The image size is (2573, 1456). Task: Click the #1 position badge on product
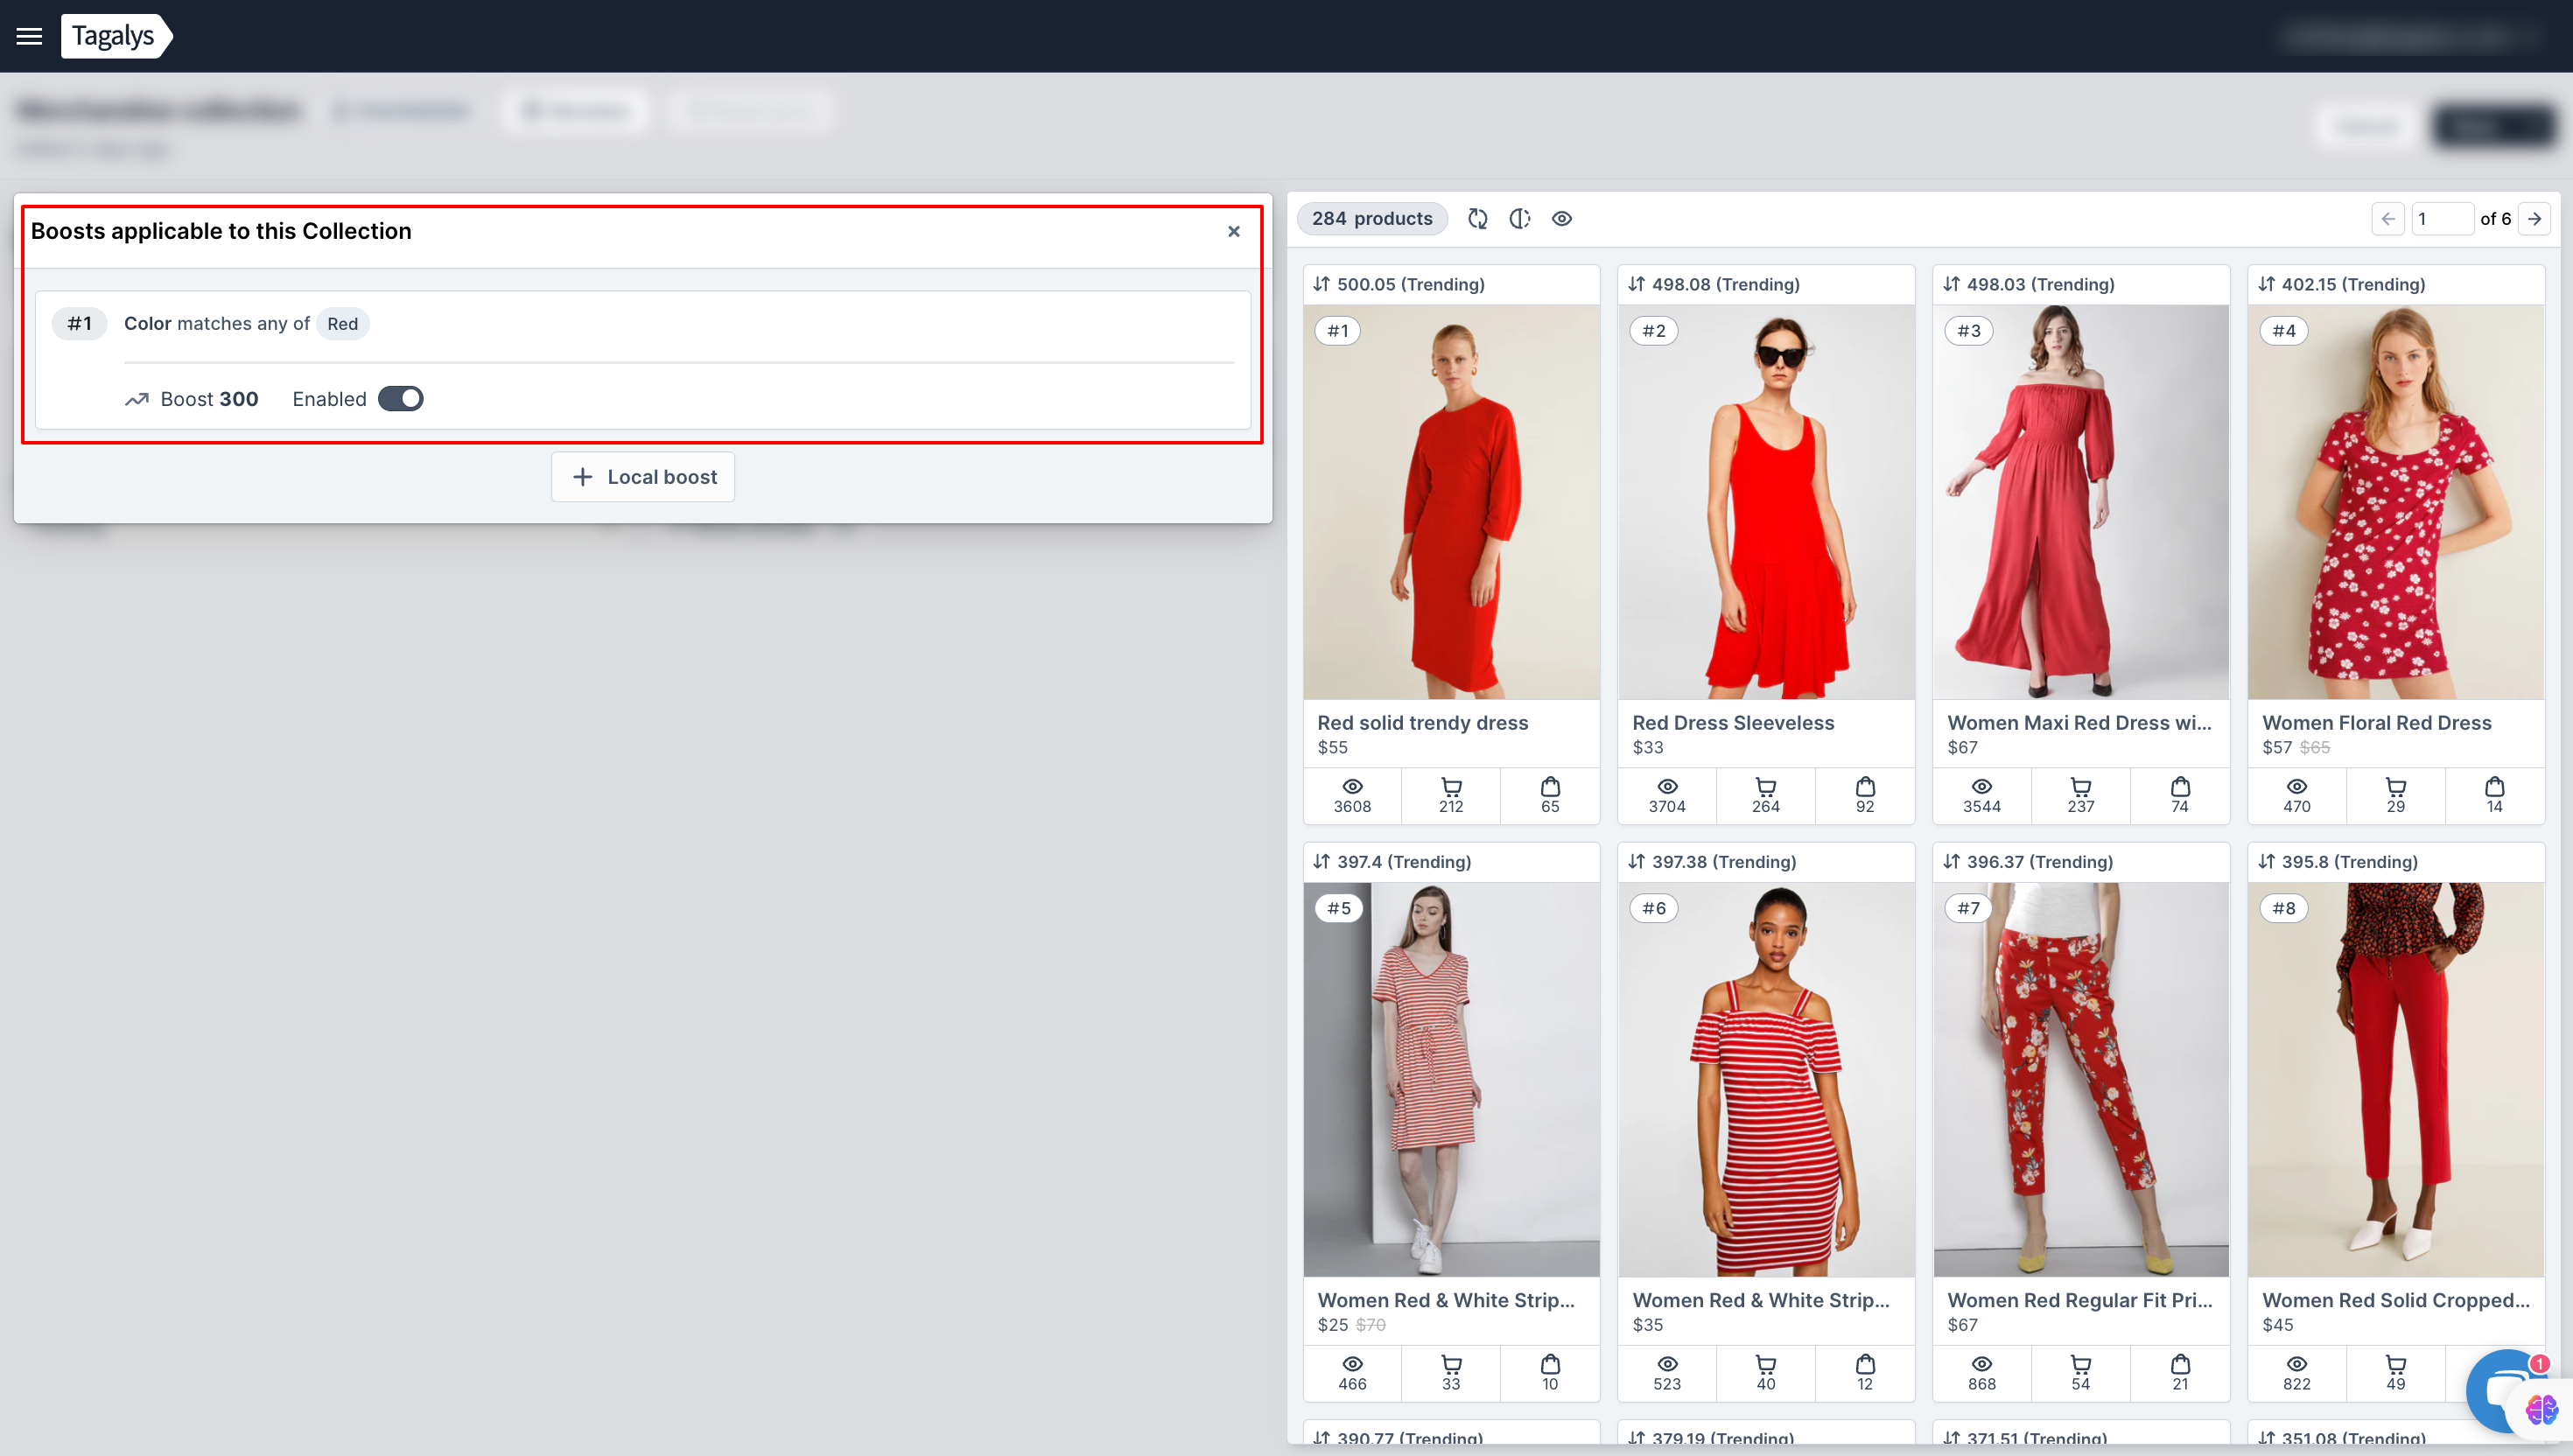pos(1338,331)
